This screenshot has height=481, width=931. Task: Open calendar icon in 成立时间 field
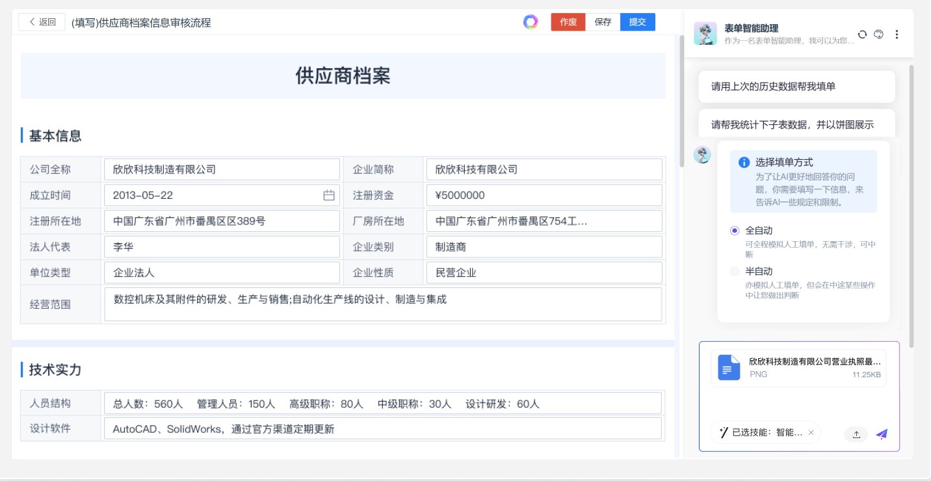point(329,195)
